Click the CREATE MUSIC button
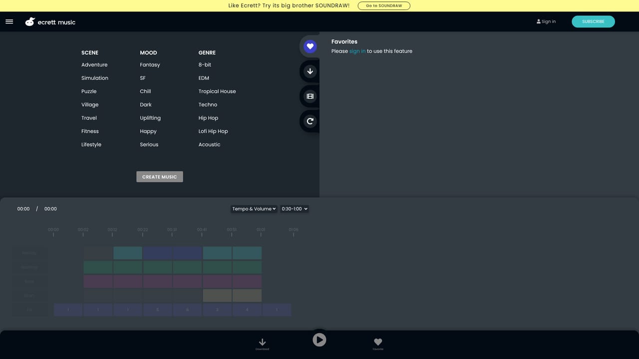Screen dimensions: 639x359 click(x=160, y=177)
